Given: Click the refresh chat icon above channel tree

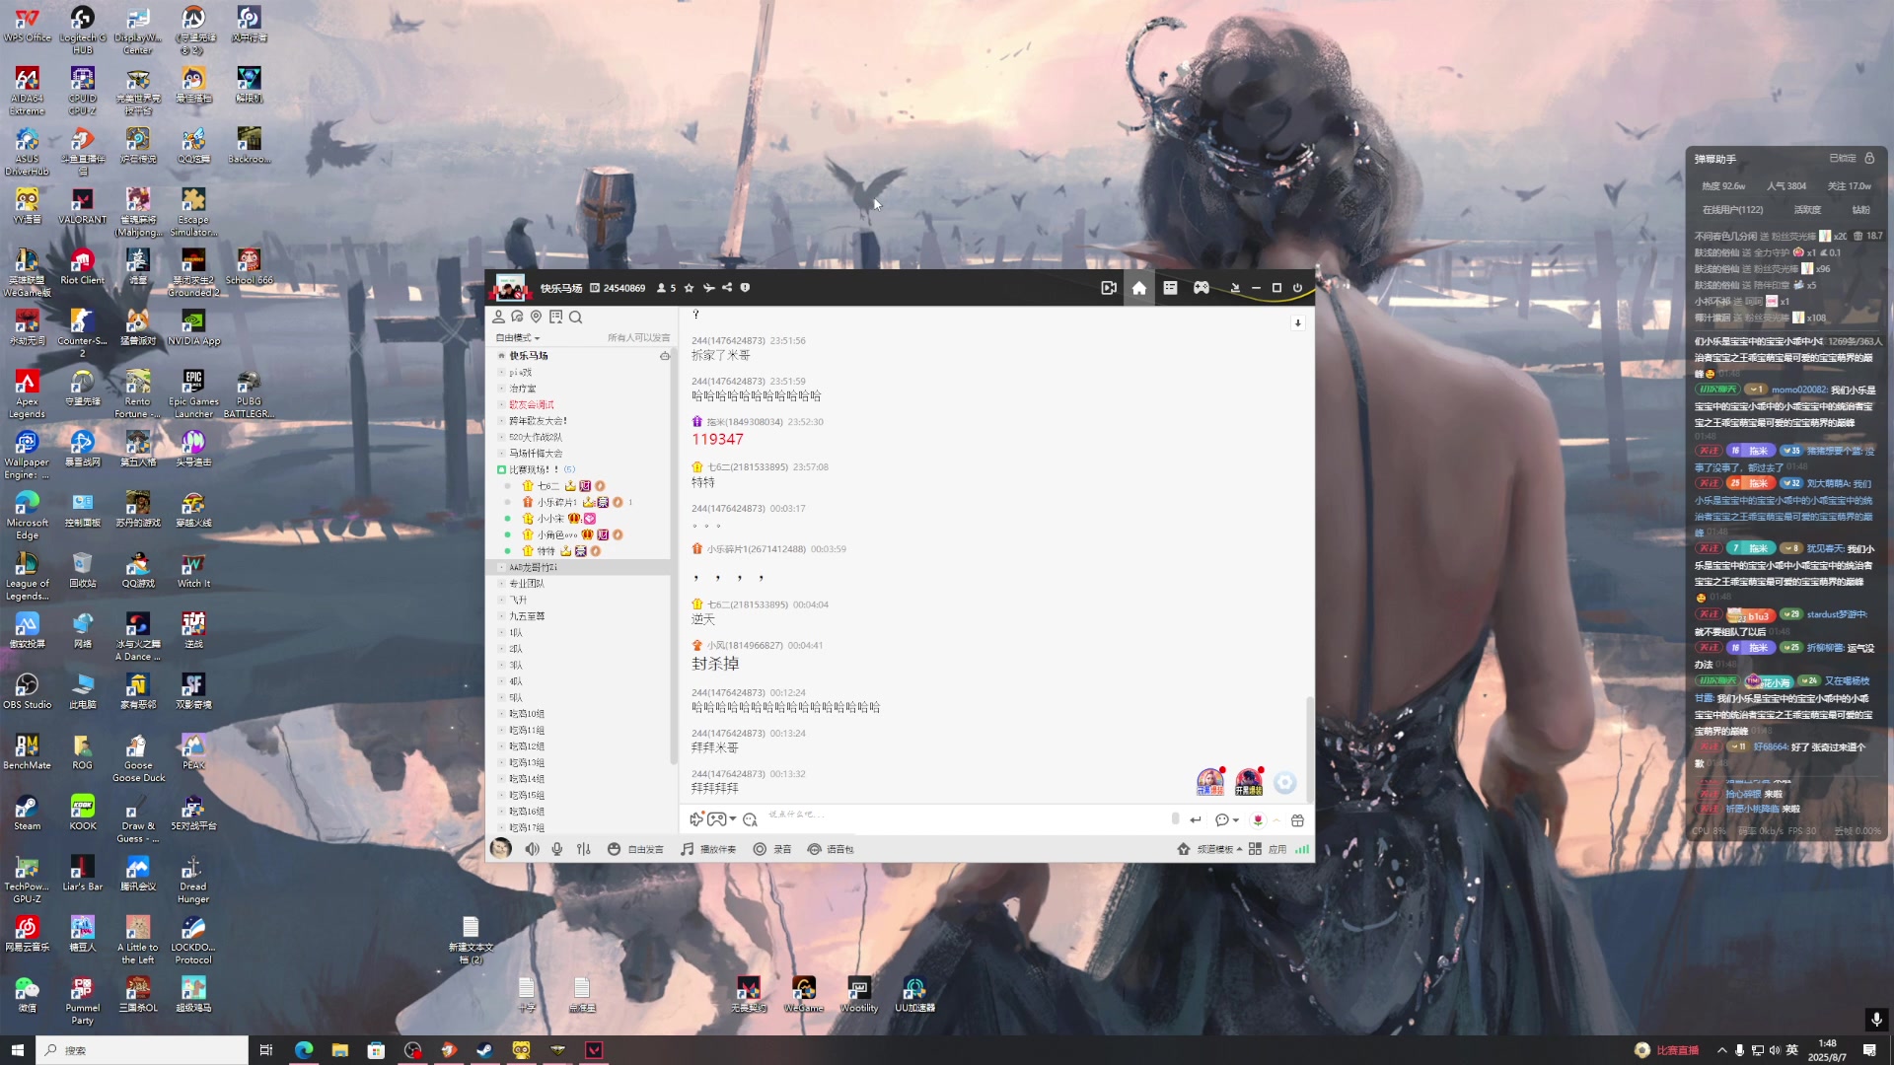Looking at the screenshot, I should pos(517,317).
